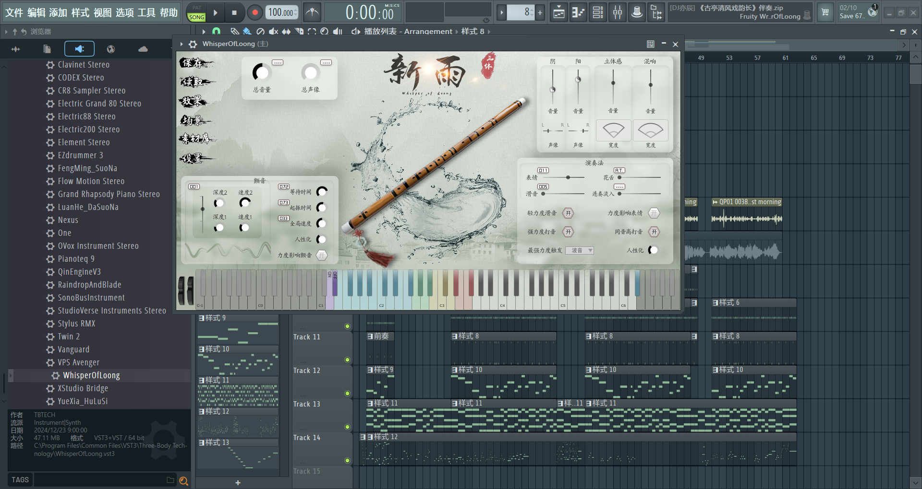
Task: Expand the browser header arrow
Action: pyautogui.click(x=6, y=32)
